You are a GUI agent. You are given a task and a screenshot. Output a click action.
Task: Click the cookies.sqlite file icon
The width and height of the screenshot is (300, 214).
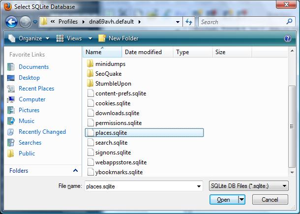[x=90, y=103]
